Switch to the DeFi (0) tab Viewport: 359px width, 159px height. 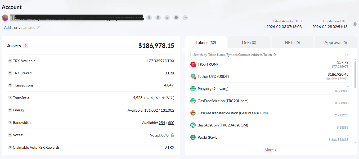(249, 42)
